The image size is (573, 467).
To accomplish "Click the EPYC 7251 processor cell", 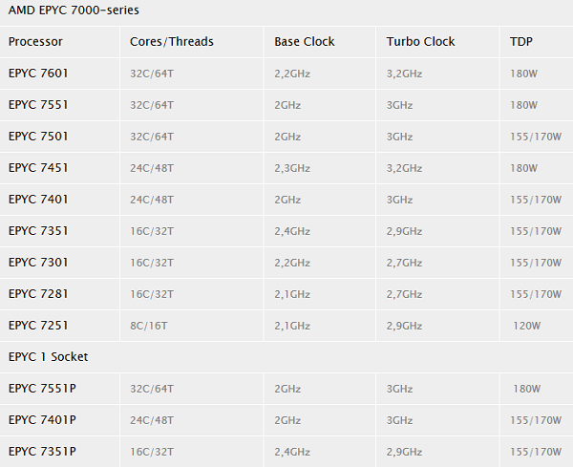I will tap(38, 326).
